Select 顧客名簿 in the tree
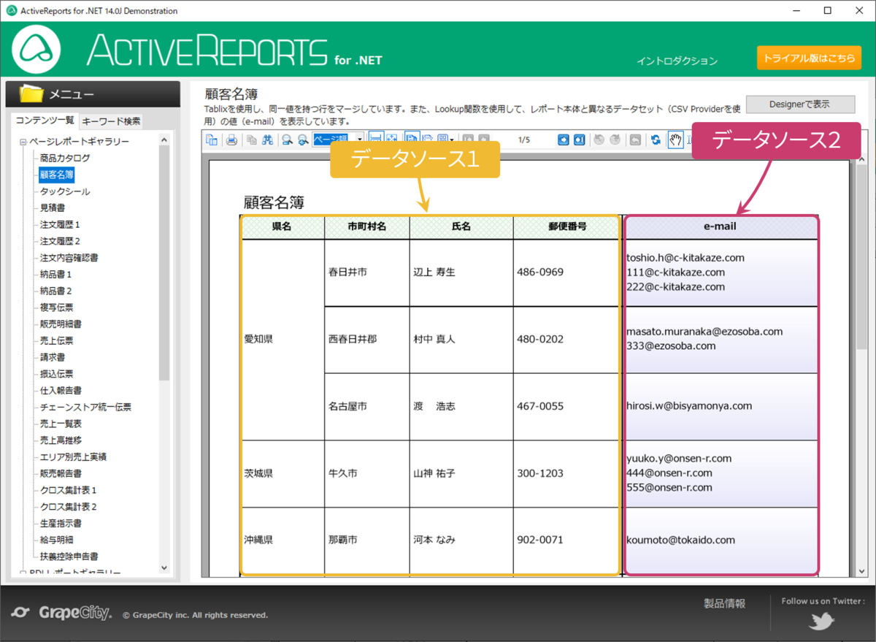This screenshot has width=876, height=642. pyautogui.click(x=57, y=175)
